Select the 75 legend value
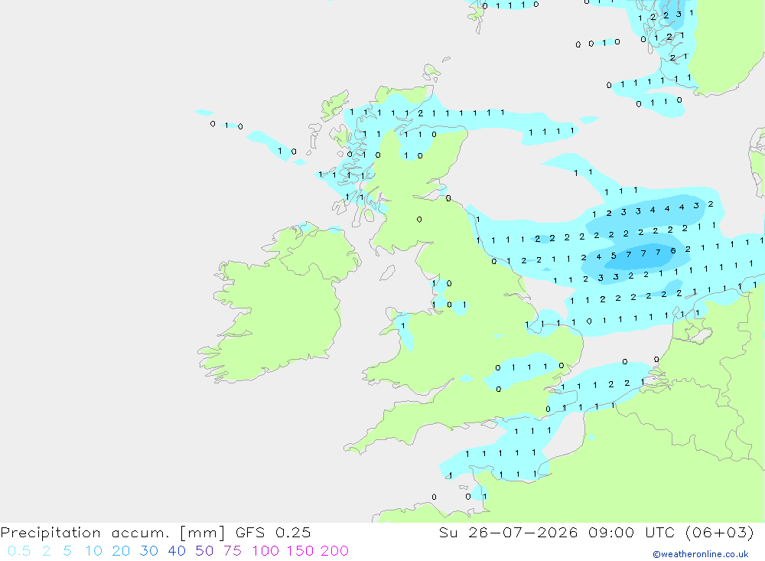765x561 pixels. pyautogui.click(x=233, y=551)
